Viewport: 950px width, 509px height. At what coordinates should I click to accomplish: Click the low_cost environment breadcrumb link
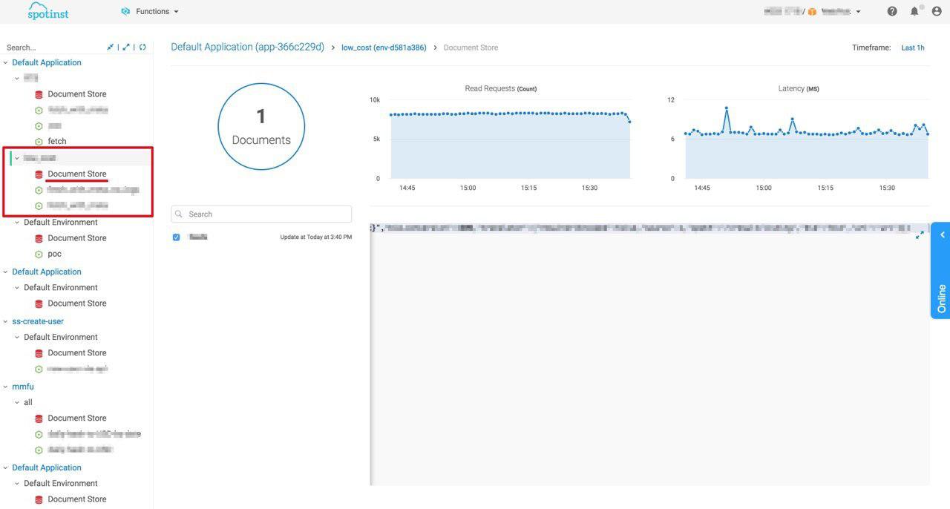(x=383, y=47)
